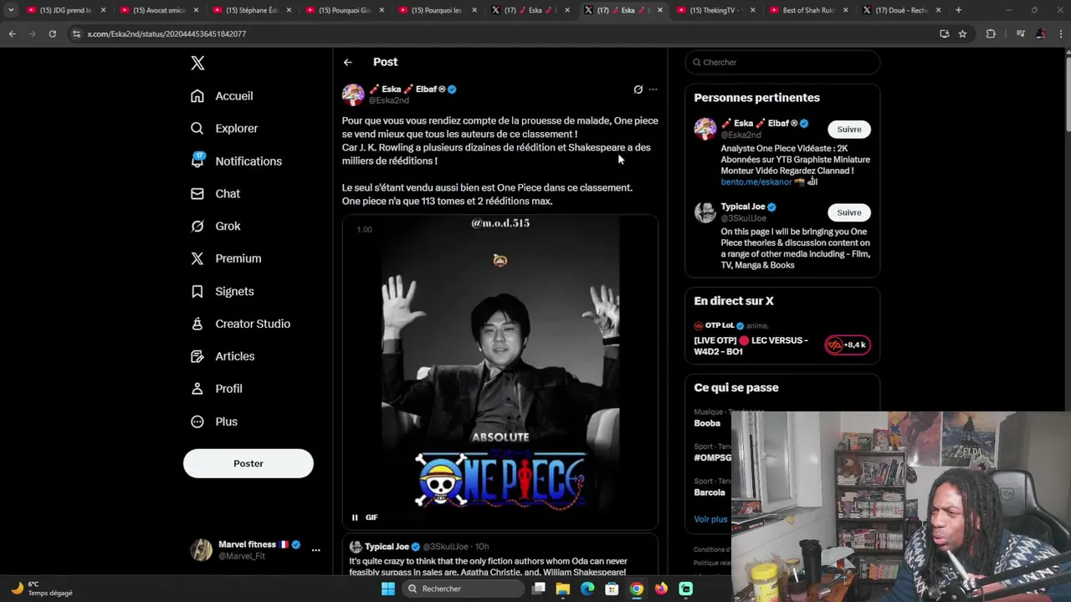Open Firefox from taskbar
1071x602 pixels.
click(x=661, y=589)
